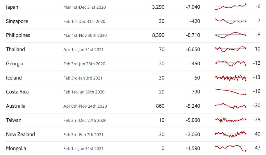Click the Mongolia sparkline chart
This screenshot has height=155, width=266.
[x=230, y=148]
